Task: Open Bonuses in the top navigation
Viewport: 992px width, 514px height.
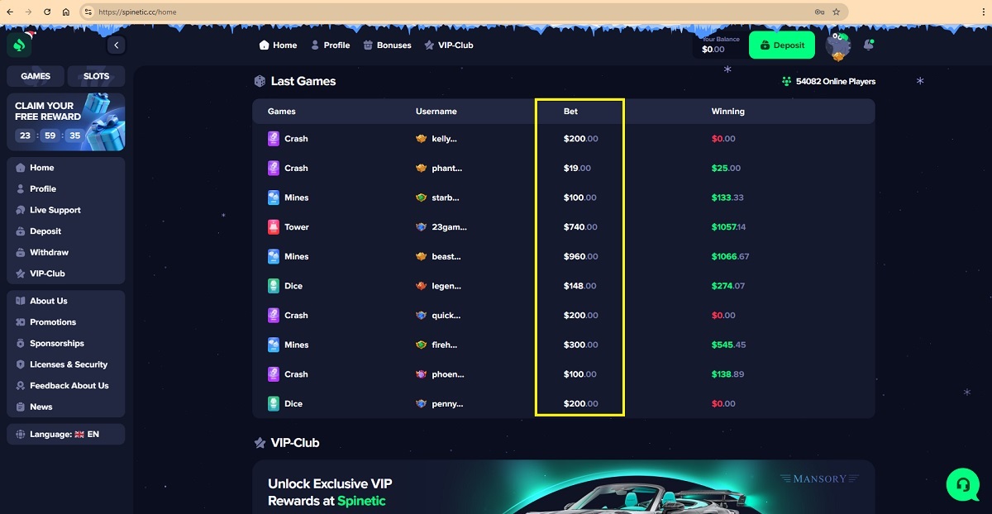Action: click(x=387, y=45)
